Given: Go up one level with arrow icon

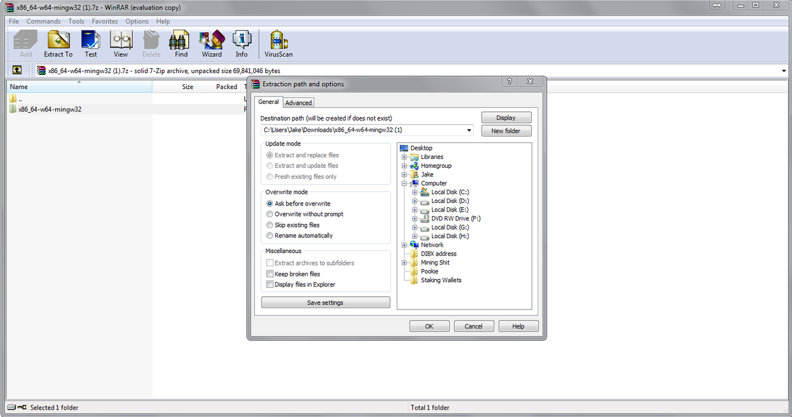Looking at the screenshot, I should pyautogui.click(x=17, y=71).
